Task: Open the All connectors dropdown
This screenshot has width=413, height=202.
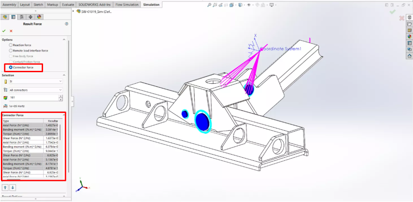Action: coord(36,90)
